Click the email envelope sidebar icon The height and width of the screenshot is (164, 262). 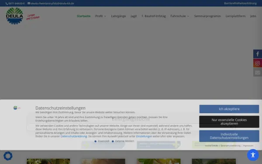click(258, 72)
